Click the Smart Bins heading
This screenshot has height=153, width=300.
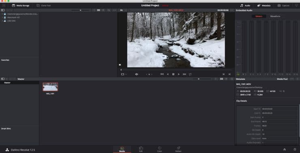point(6,129)
